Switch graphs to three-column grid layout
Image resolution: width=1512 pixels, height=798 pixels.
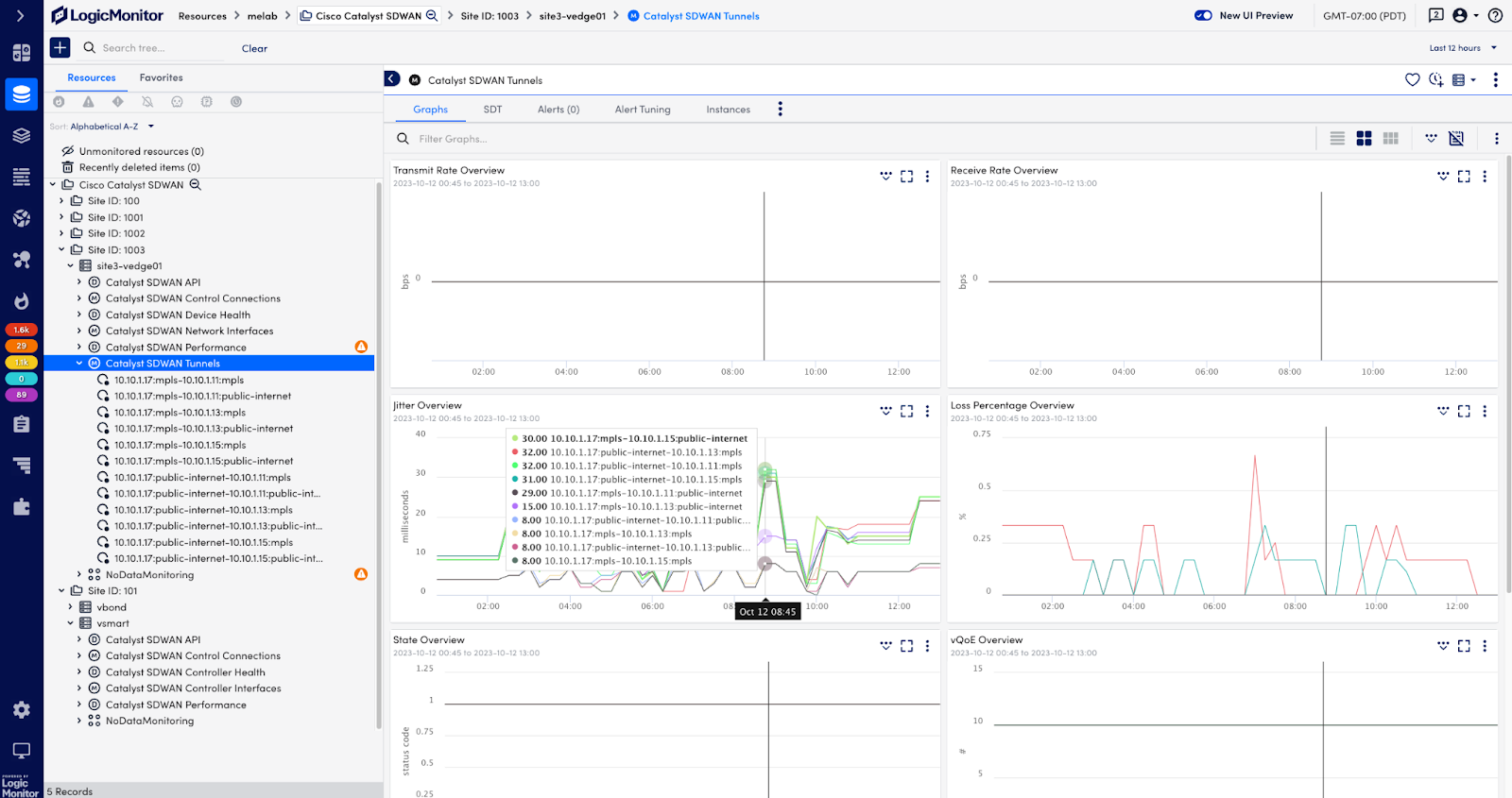1390,139
